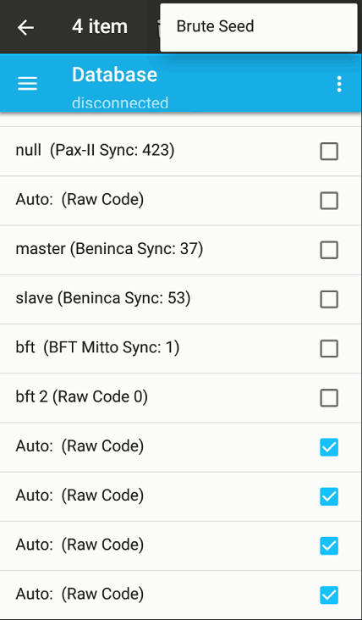The image size is (362, 620).
Task: Open the three-dot overflow menu
Action: [338, 84]
